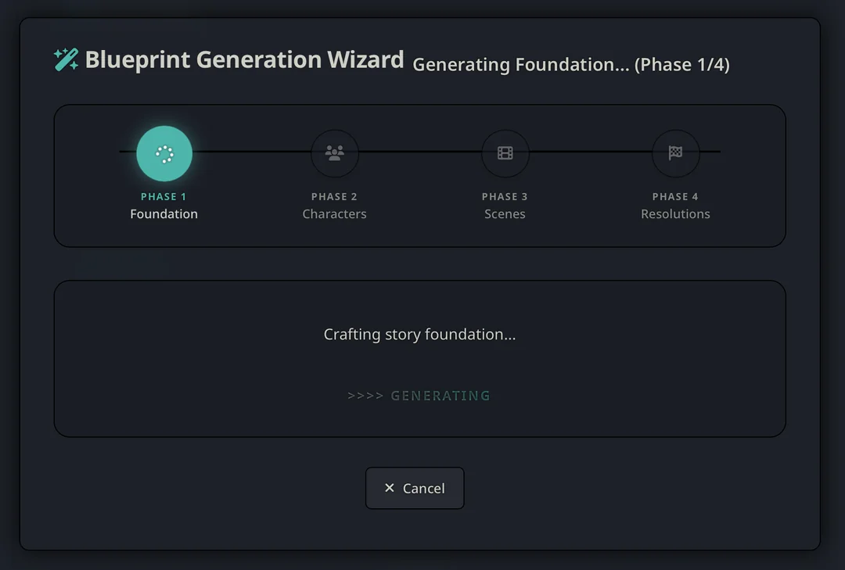The image size is (845, 570).
Task: Click the "Scenes" step label
Action: coord(505,214)
